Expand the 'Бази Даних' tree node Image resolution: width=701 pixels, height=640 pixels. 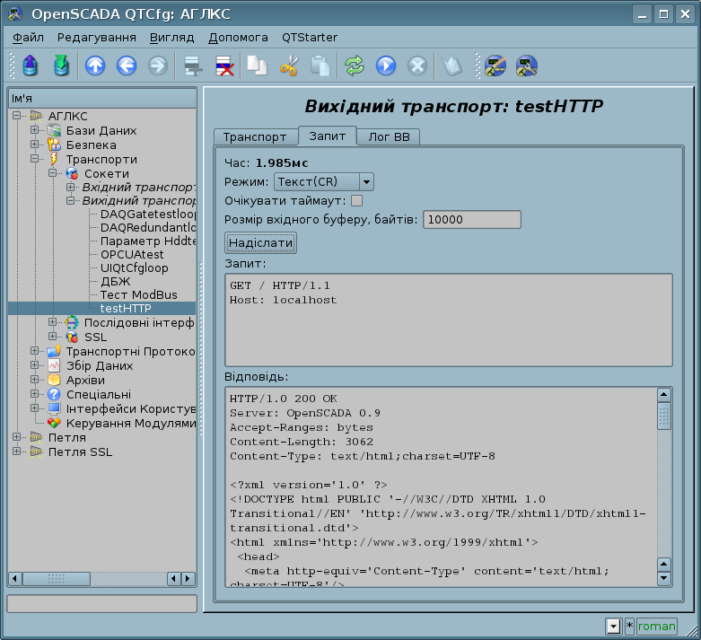click(x=35, y=131)
